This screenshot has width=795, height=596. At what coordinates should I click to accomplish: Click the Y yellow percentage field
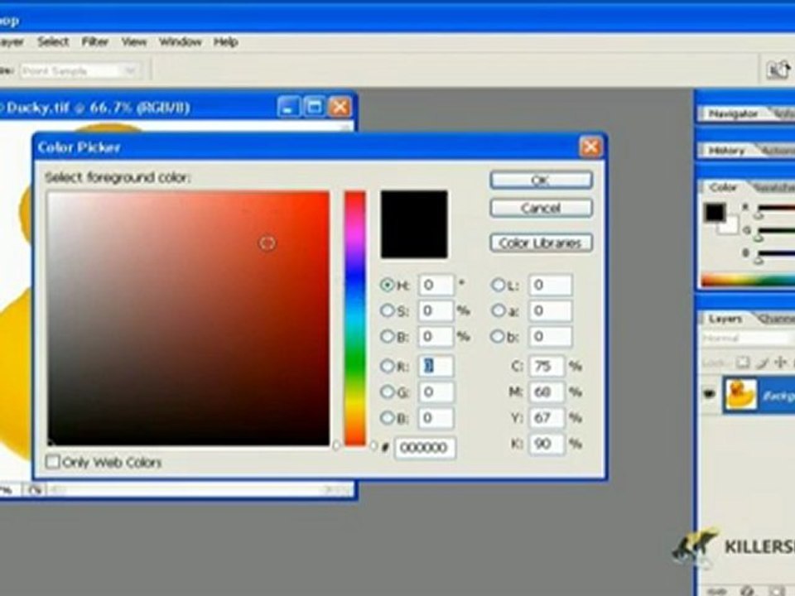(547, 417)
